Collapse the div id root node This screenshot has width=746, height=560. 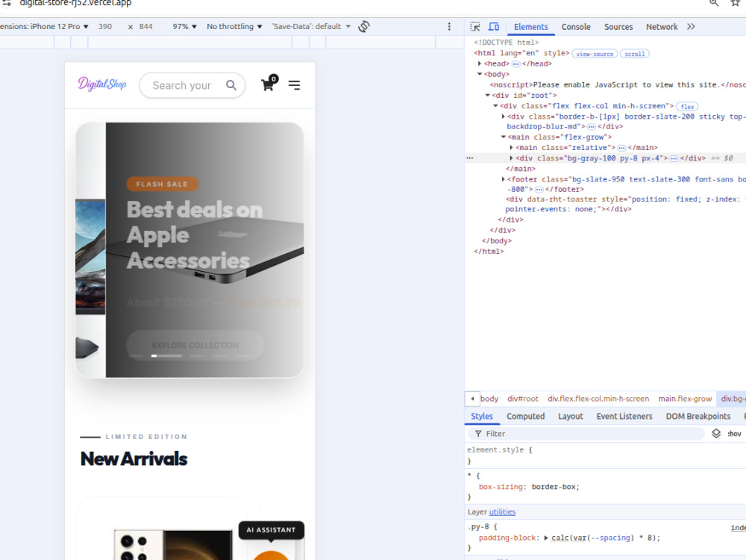487,96
